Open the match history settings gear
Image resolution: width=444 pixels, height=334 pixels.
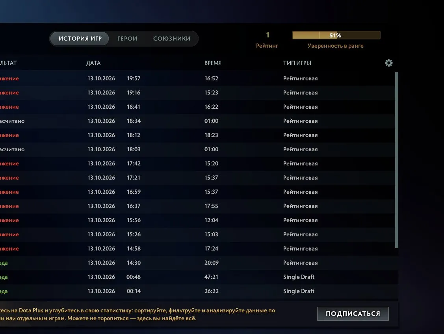(389, 63)
